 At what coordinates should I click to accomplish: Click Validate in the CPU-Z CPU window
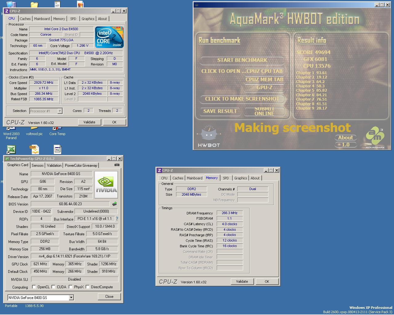(89, 122)
